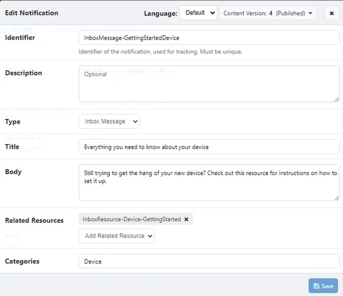Click into the Identifier text field
The image size is (343, 296).
pyautogui.click(x=209, y=38)
